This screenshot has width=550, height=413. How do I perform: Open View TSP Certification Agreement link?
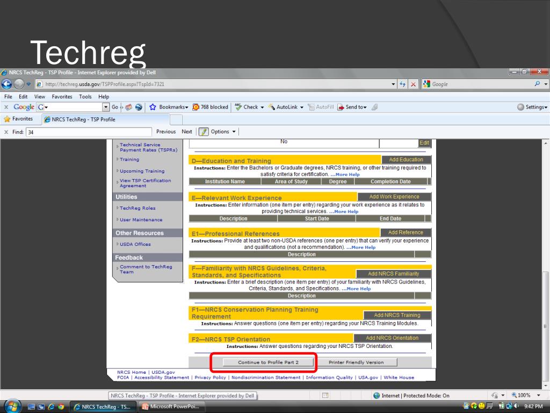click(145, 183)
